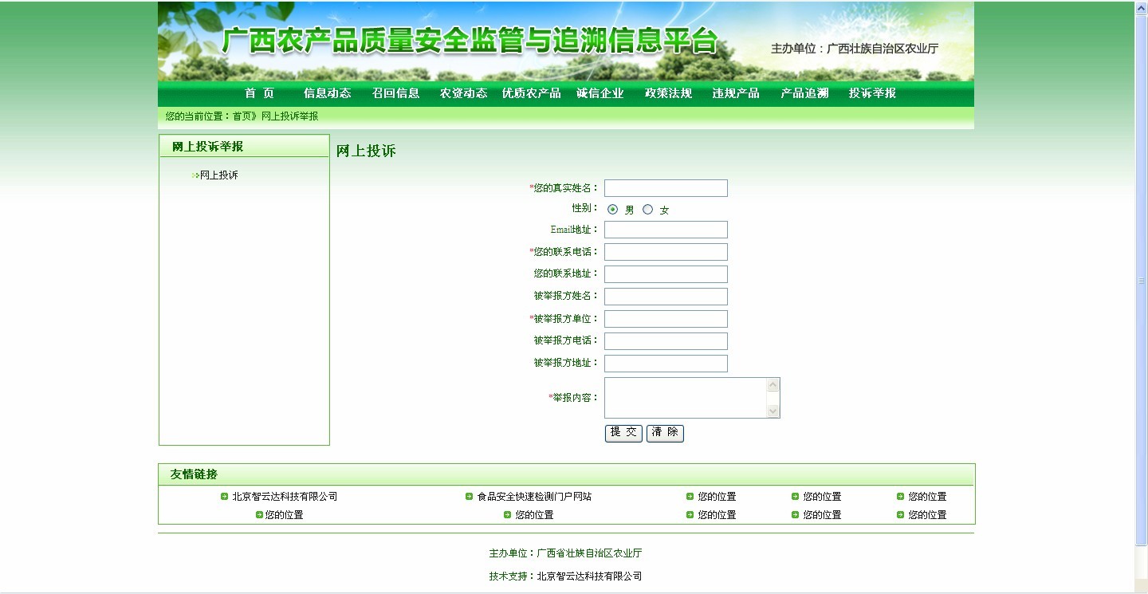Click the up arrow in 举报内容 textarea scrollbar
The width and height of the screenshot is (1148, 594).
click(x=773, y=385)
